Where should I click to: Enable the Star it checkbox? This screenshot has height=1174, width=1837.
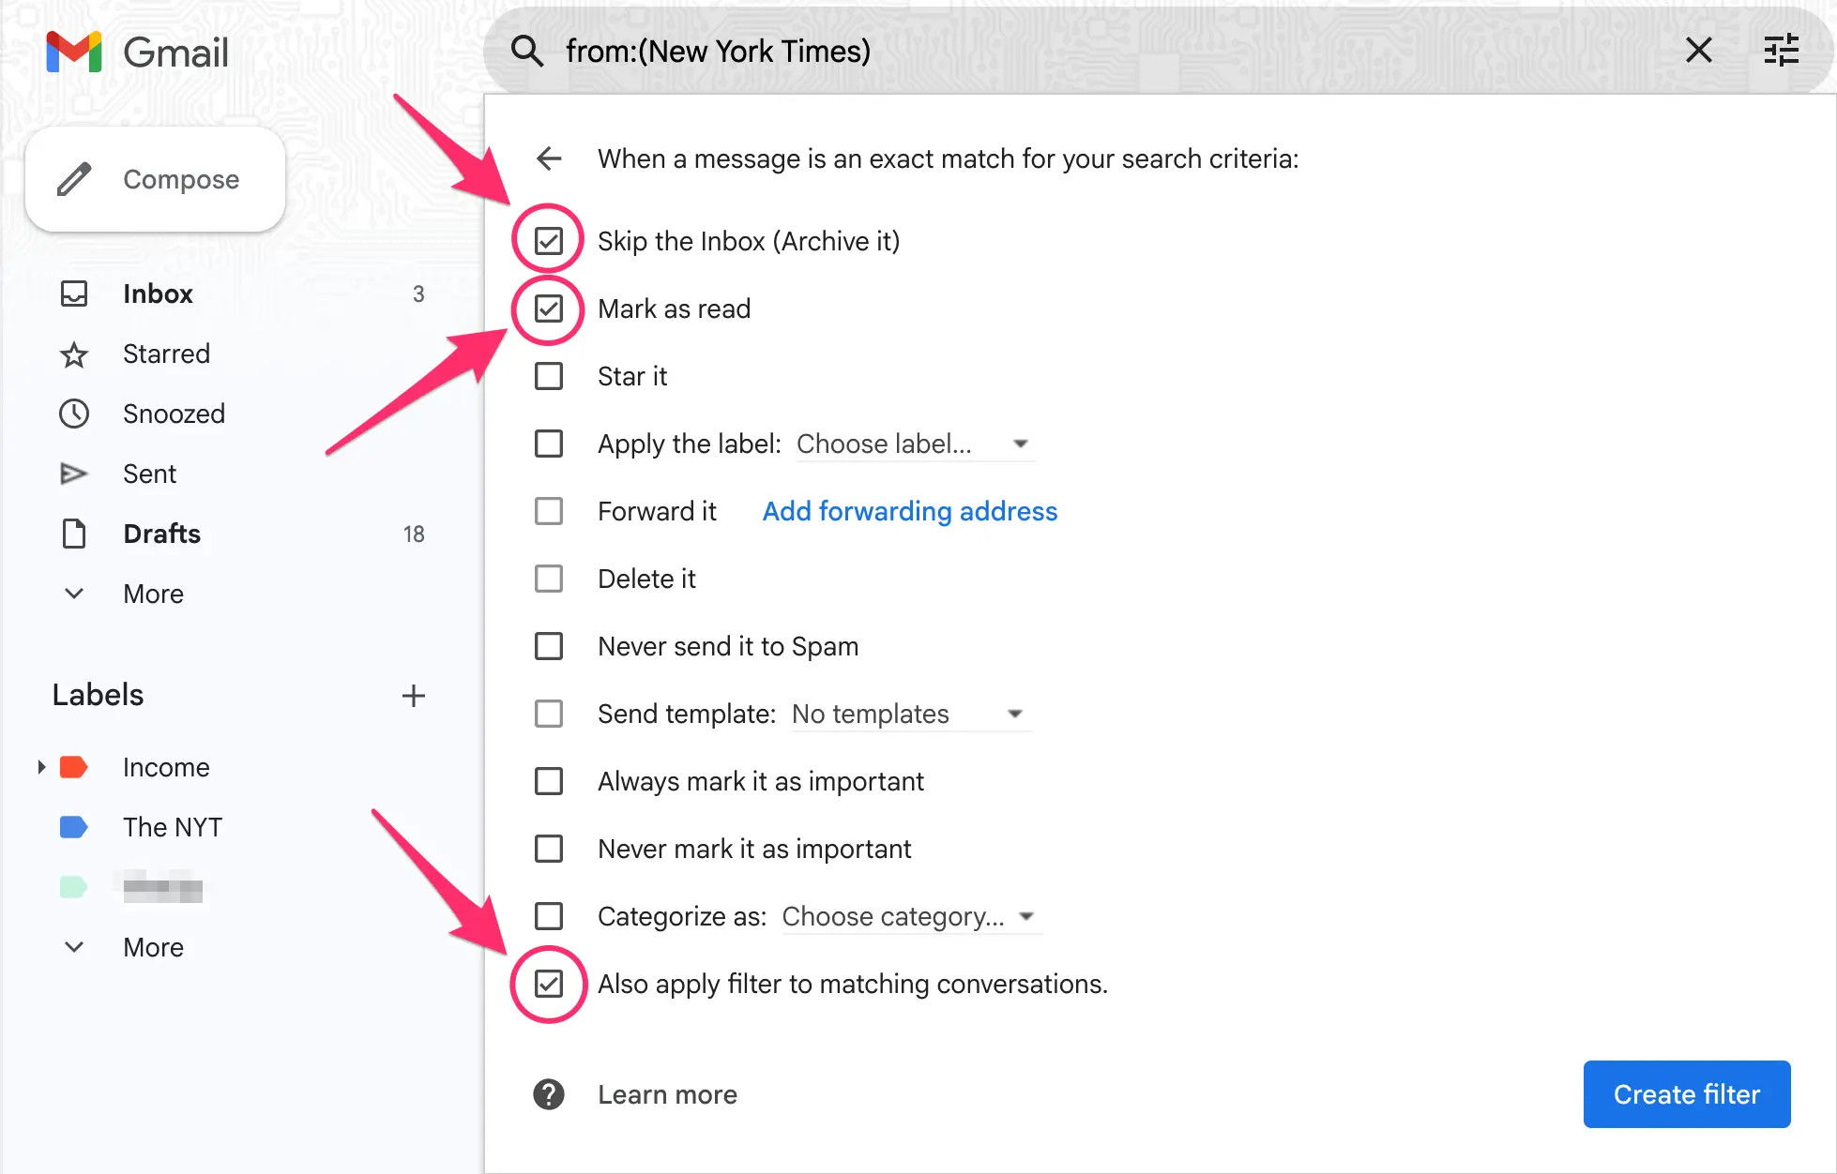pyautogui.click(x=549, y=376)
